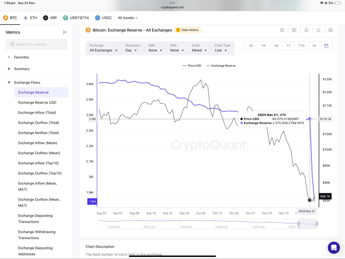
Task: Select the 1M time range
Action: point(276,46)
